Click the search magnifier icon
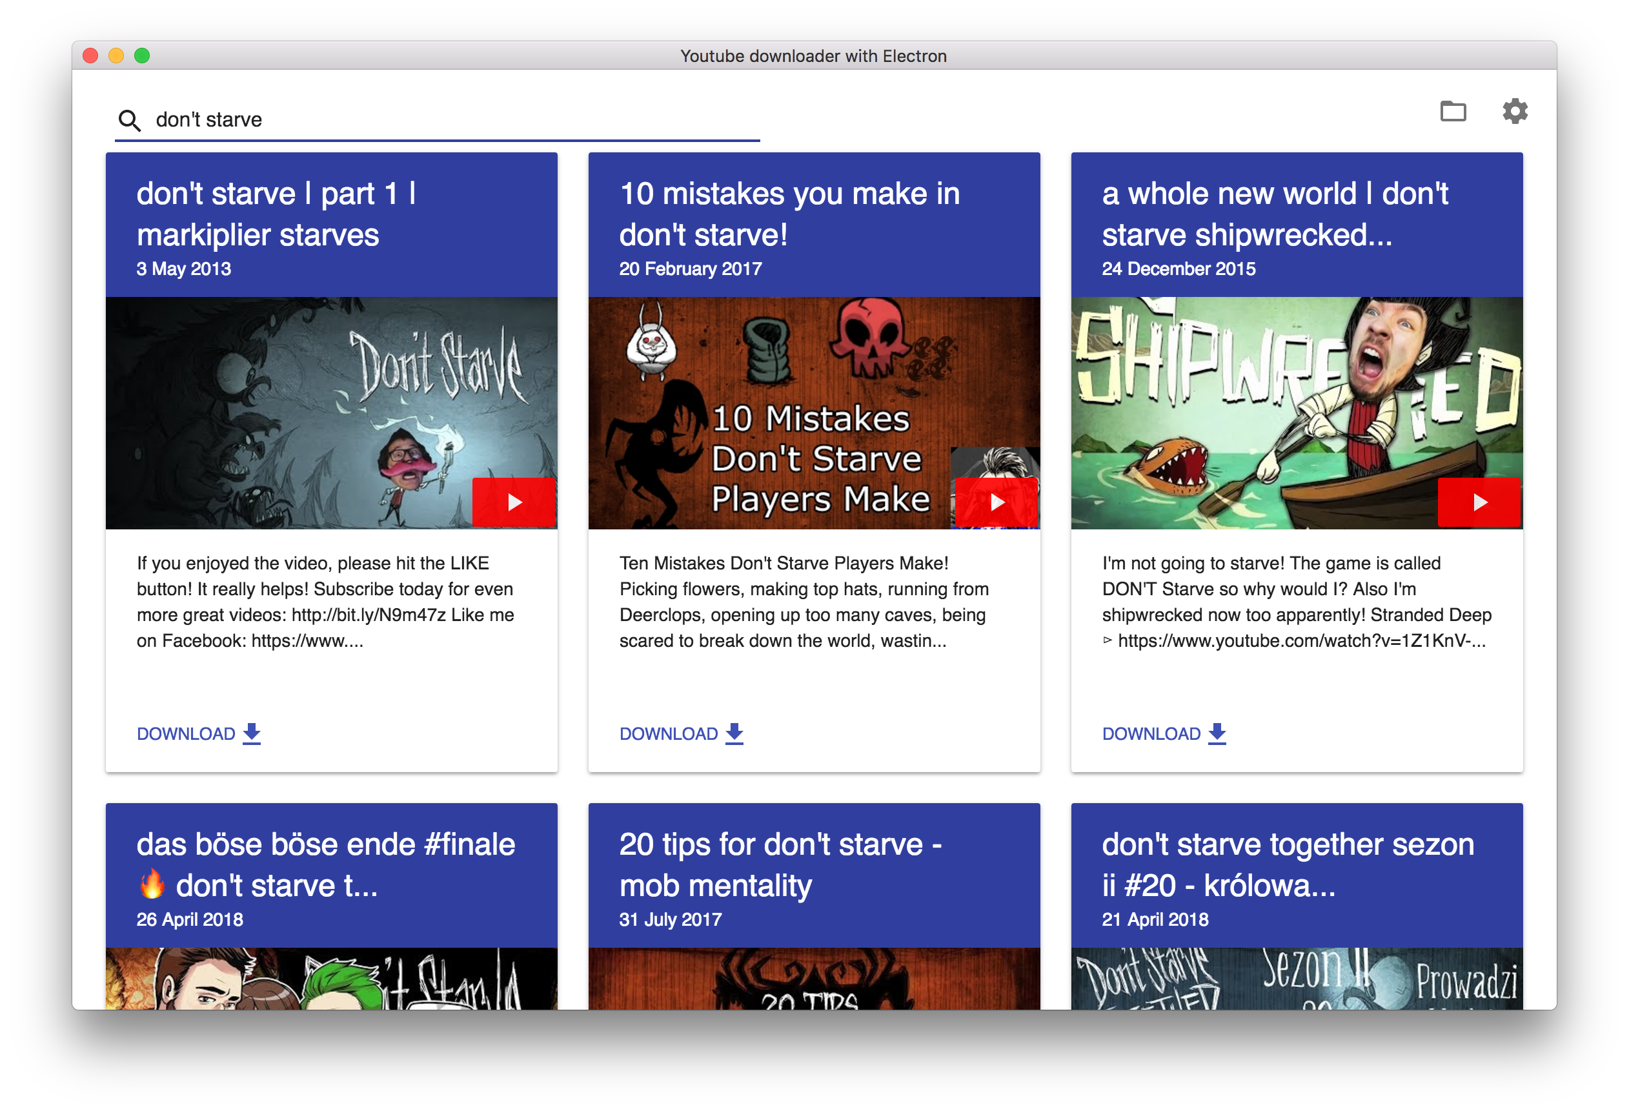The width and height of the screenshot is (1629, 1113). tap(129, 121)
